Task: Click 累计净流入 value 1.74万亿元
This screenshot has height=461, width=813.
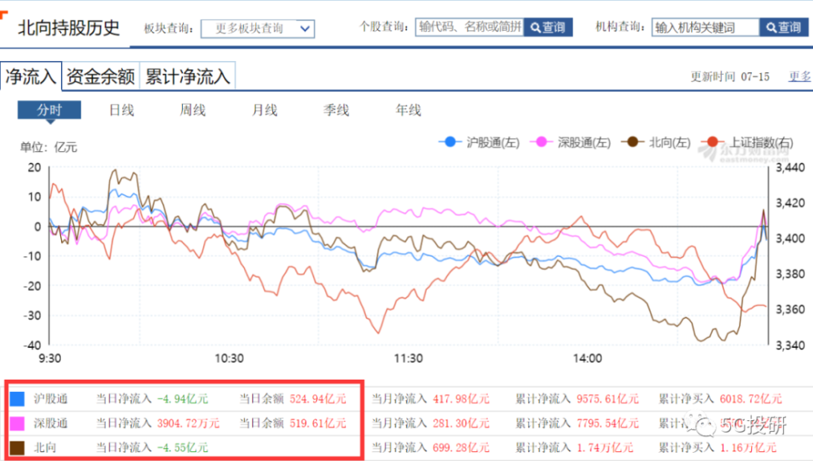Action: pyautogui.click(x=605, y=447)
